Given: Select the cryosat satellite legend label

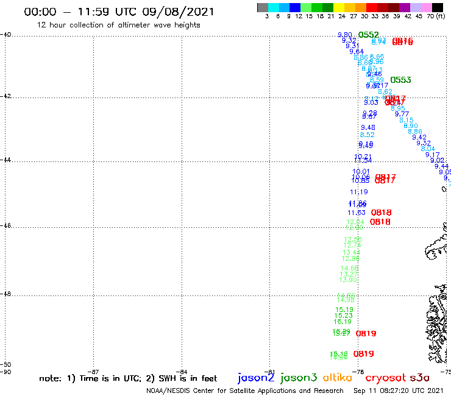Looking at the screenshot, I should tap(385, 378).
